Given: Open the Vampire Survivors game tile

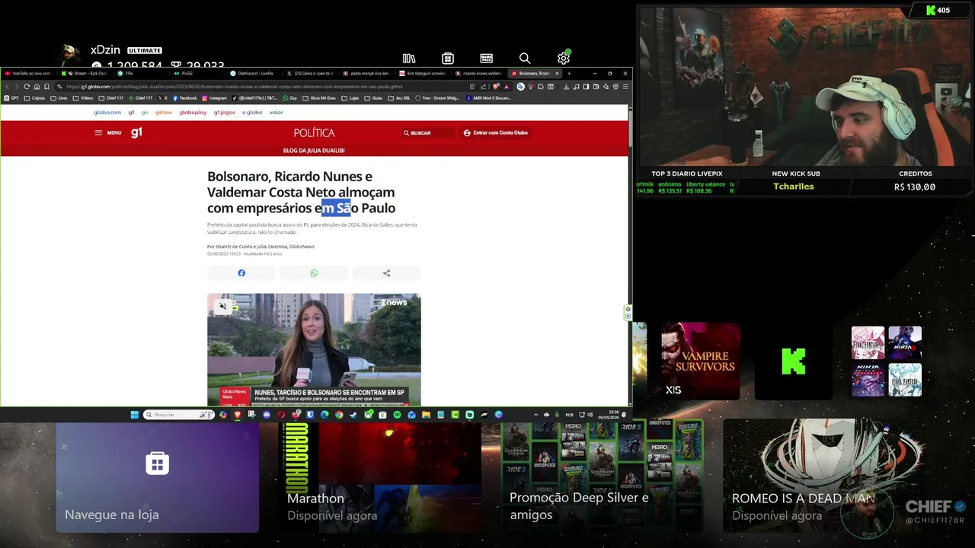Looking at the screenshot, I should click(700, 361).
